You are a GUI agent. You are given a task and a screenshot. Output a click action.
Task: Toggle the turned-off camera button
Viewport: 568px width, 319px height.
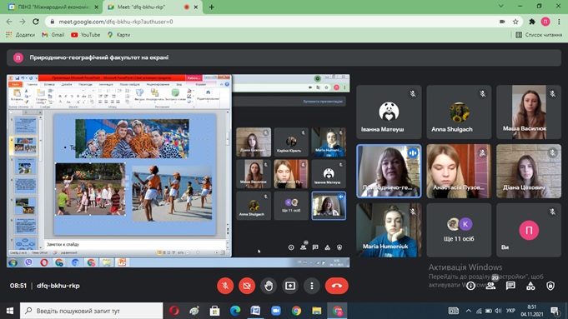(247, 286)
